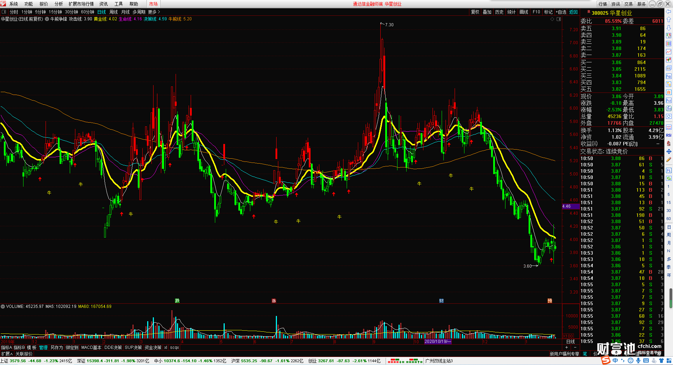This screenshot has width=673, height=365.
Task: Click the 涨 info marker on chart bottom
Action: (274, 301)
